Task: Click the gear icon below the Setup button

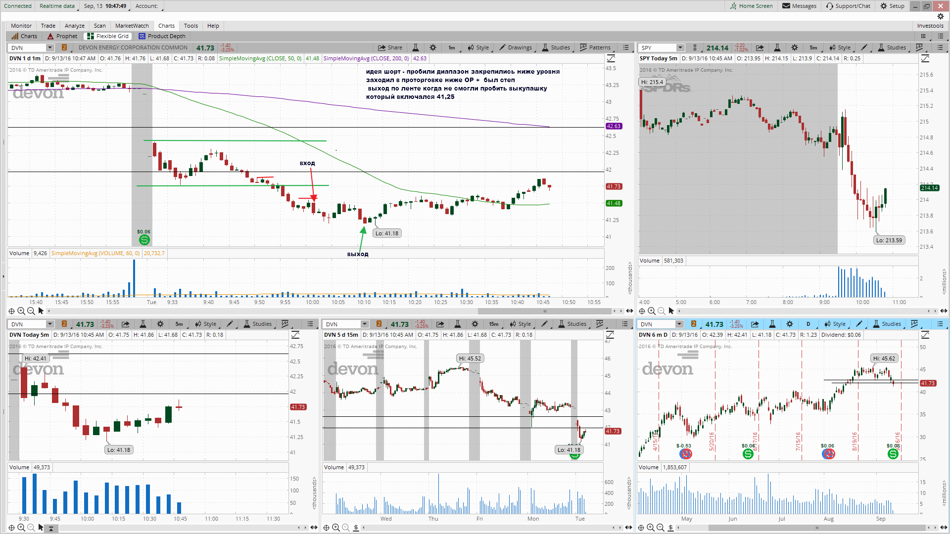Action: coord(941,16)
